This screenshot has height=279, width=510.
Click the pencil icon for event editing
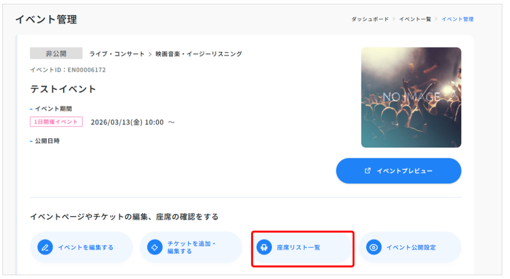pos(45,247)
